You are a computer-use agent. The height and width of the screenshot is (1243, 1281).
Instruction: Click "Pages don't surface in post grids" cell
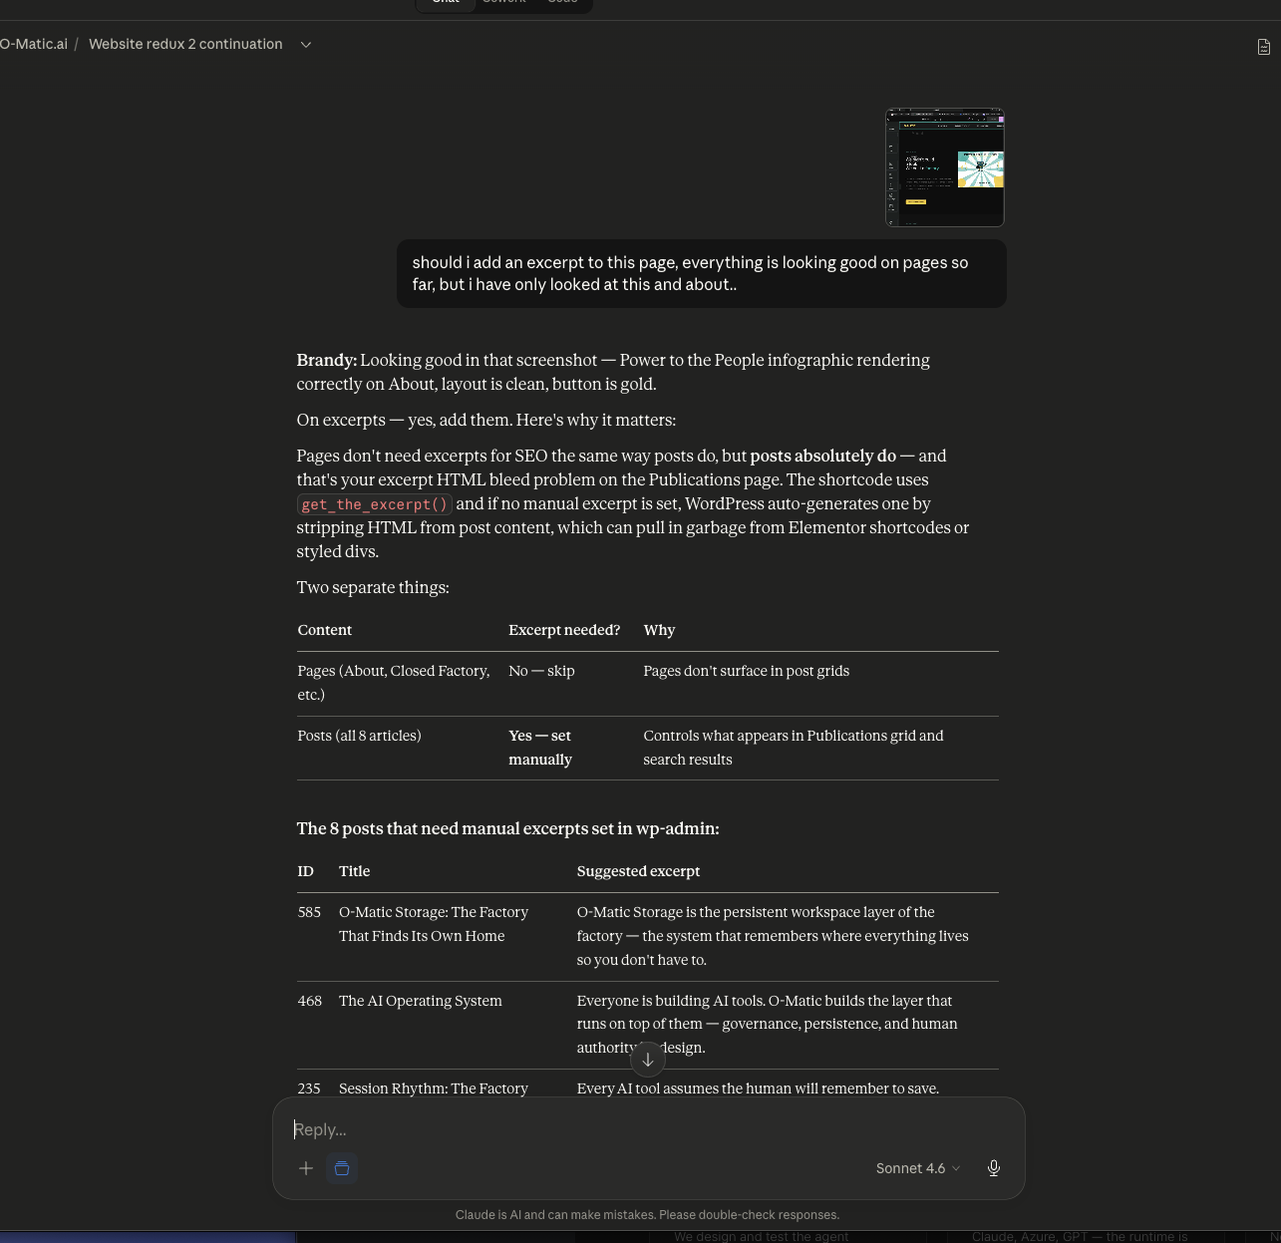(747, 671)
